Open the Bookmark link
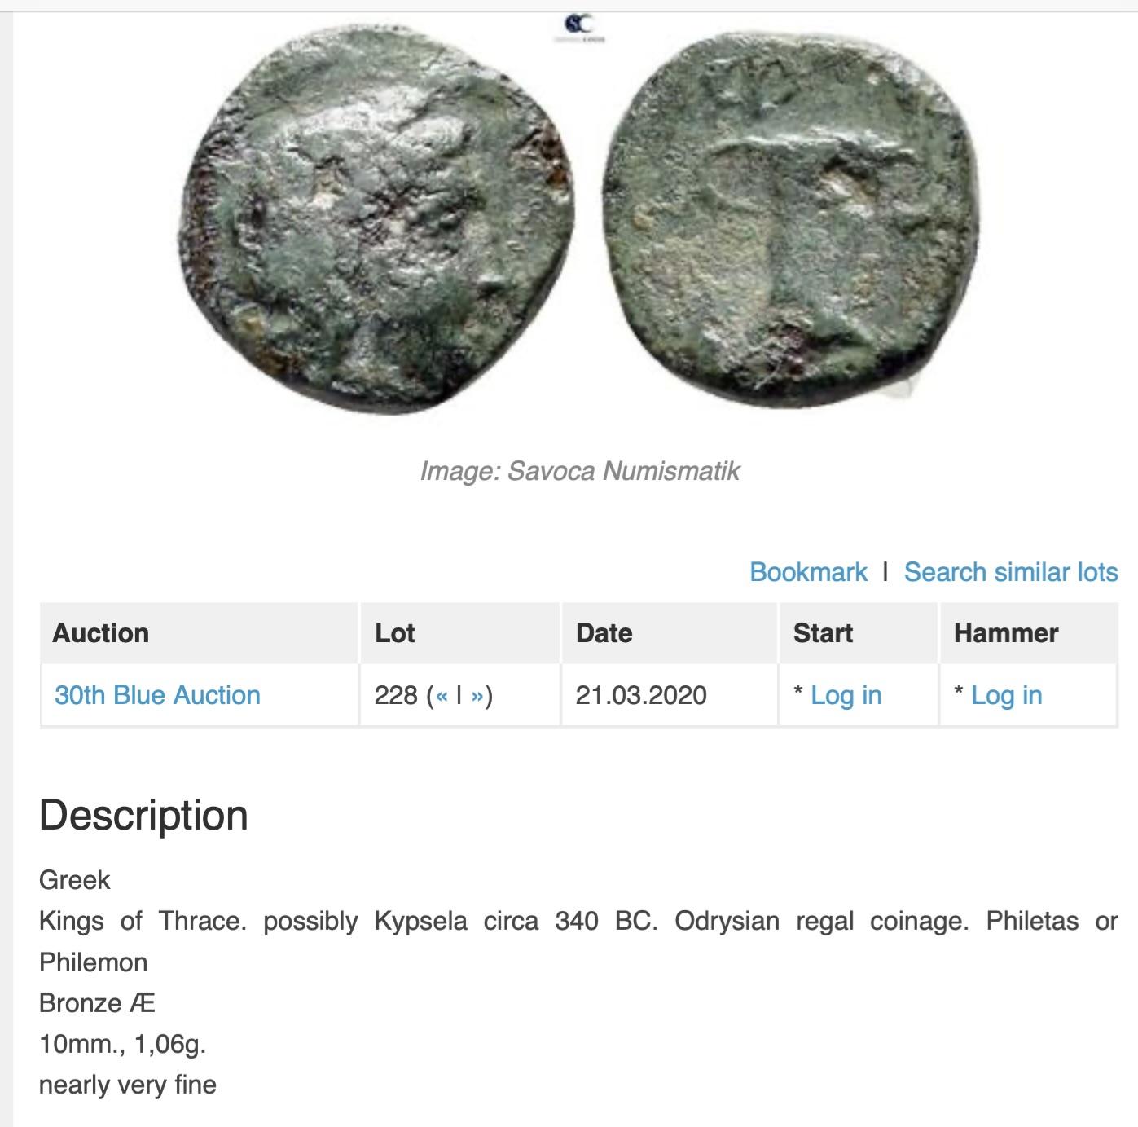 click(808, 572)
